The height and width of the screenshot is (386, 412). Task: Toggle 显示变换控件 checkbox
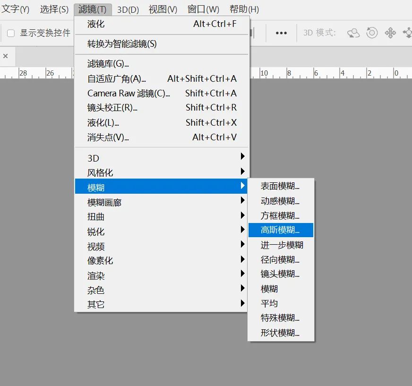tap(11, 33)
